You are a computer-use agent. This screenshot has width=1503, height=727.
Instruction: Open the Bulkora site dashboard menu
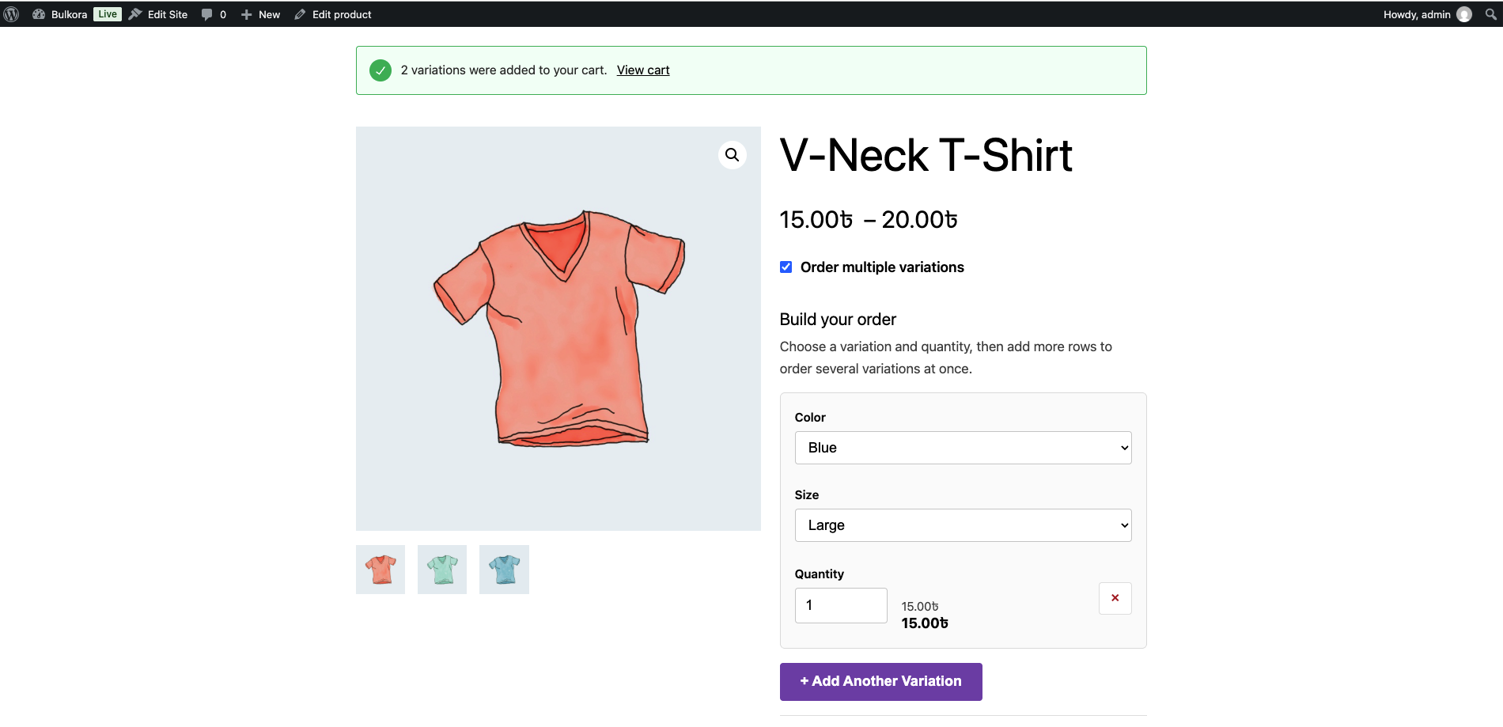(x=59, y=14)
